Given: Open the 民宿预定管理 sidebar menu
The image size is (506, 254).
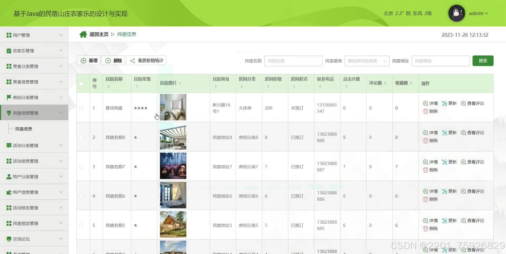Looking at the screenshot, I should tap(34, 223).
